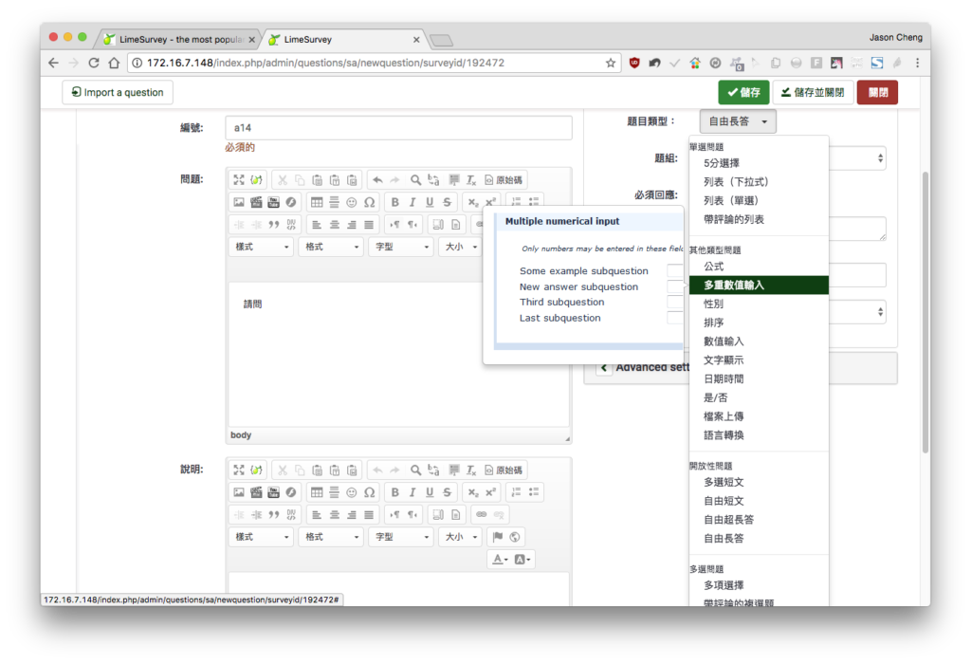The image size is (971, 664).
Task: Select 日期時間 question type
Action: pos(759,378)
